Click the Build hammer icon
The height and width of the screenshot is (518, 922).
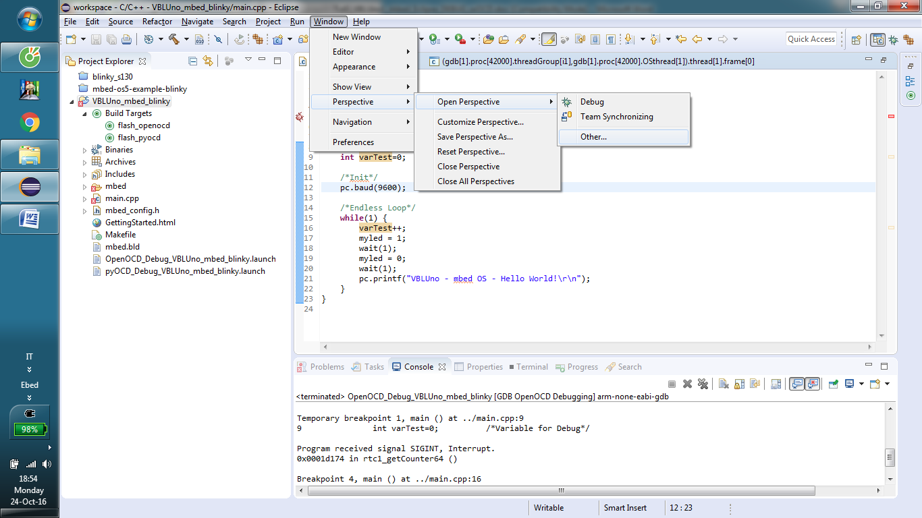tap(173, 39)
